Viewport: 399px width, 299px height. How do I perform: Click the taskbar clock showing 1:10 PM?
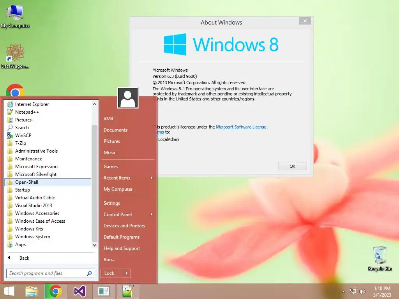382,291
